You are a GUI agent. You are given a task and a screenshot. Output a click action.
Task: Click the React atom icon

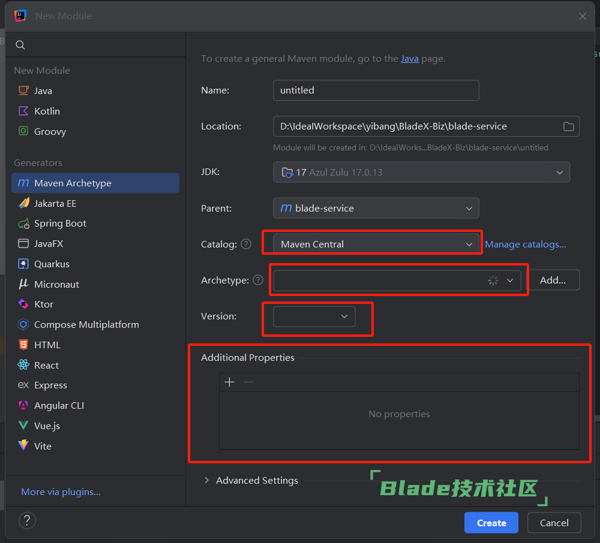coord(23,365)
